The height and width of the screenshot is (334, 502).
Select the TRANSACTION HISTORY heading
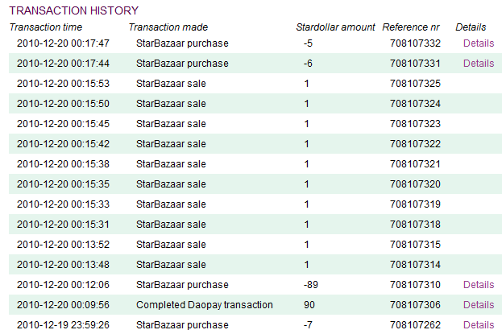[x=73, y=10]
